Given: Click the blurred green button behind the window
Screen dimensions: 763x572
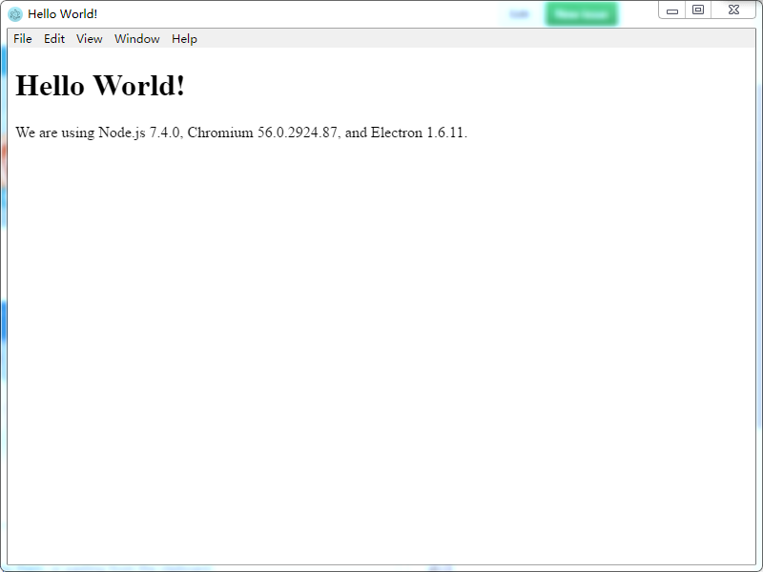Looking at the screenshot, I should tap(582, 14).
